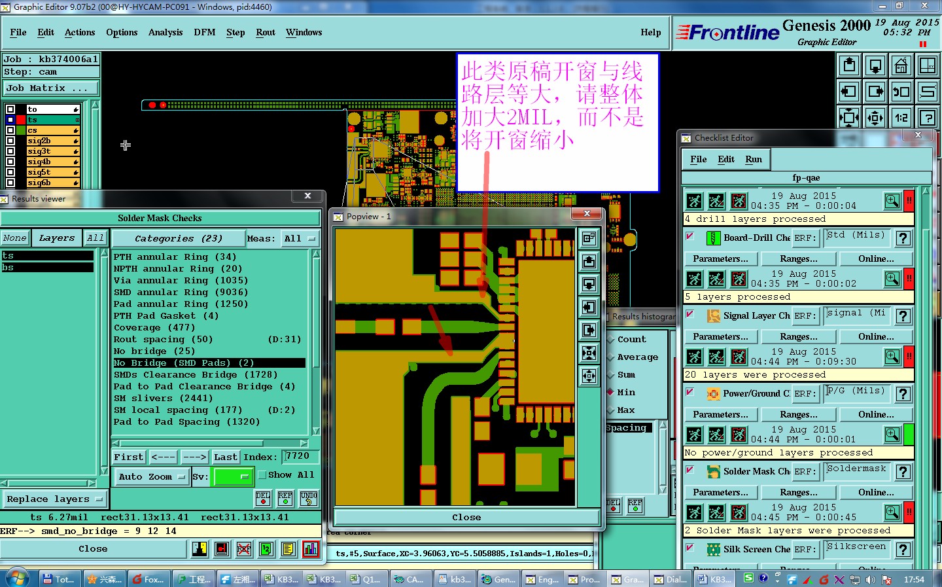Click the Index input field showing 7720
The height and width of the screenshot is (587, 942).
pyautogui.click(x=300, y=456)
